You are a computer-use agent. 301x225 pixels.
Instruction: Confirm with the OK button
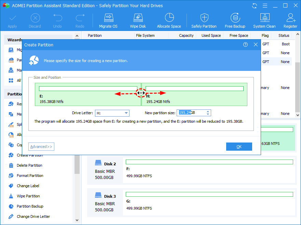point(239,147)
